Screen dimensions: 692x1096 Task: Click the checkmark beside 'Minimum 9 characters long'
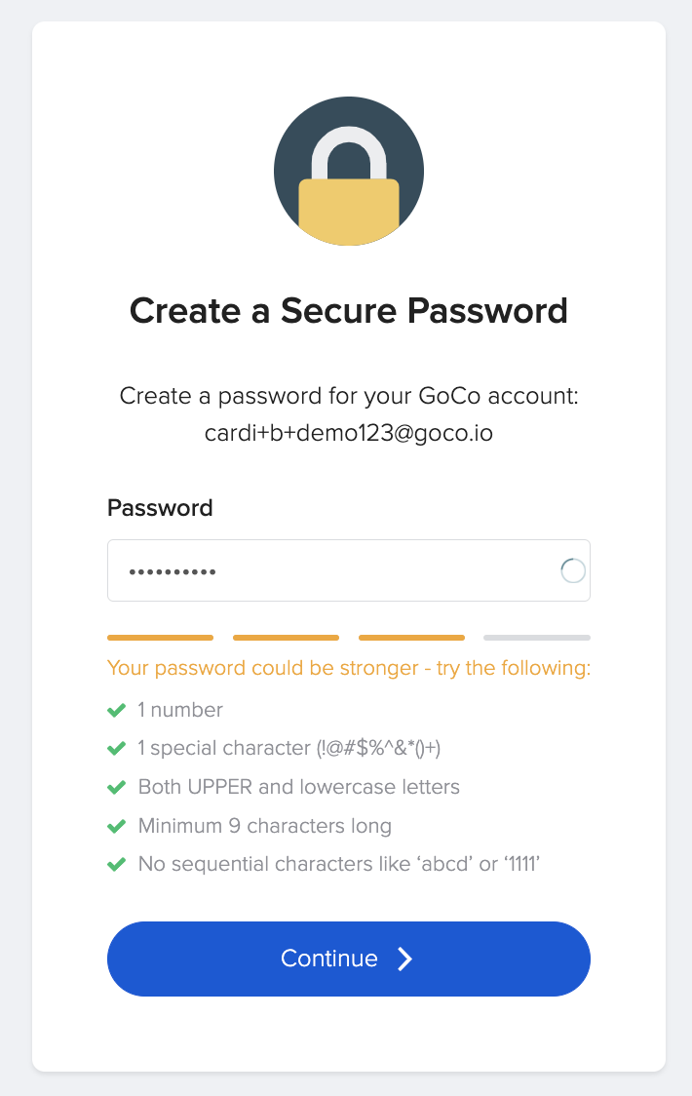tap(117, 826)
